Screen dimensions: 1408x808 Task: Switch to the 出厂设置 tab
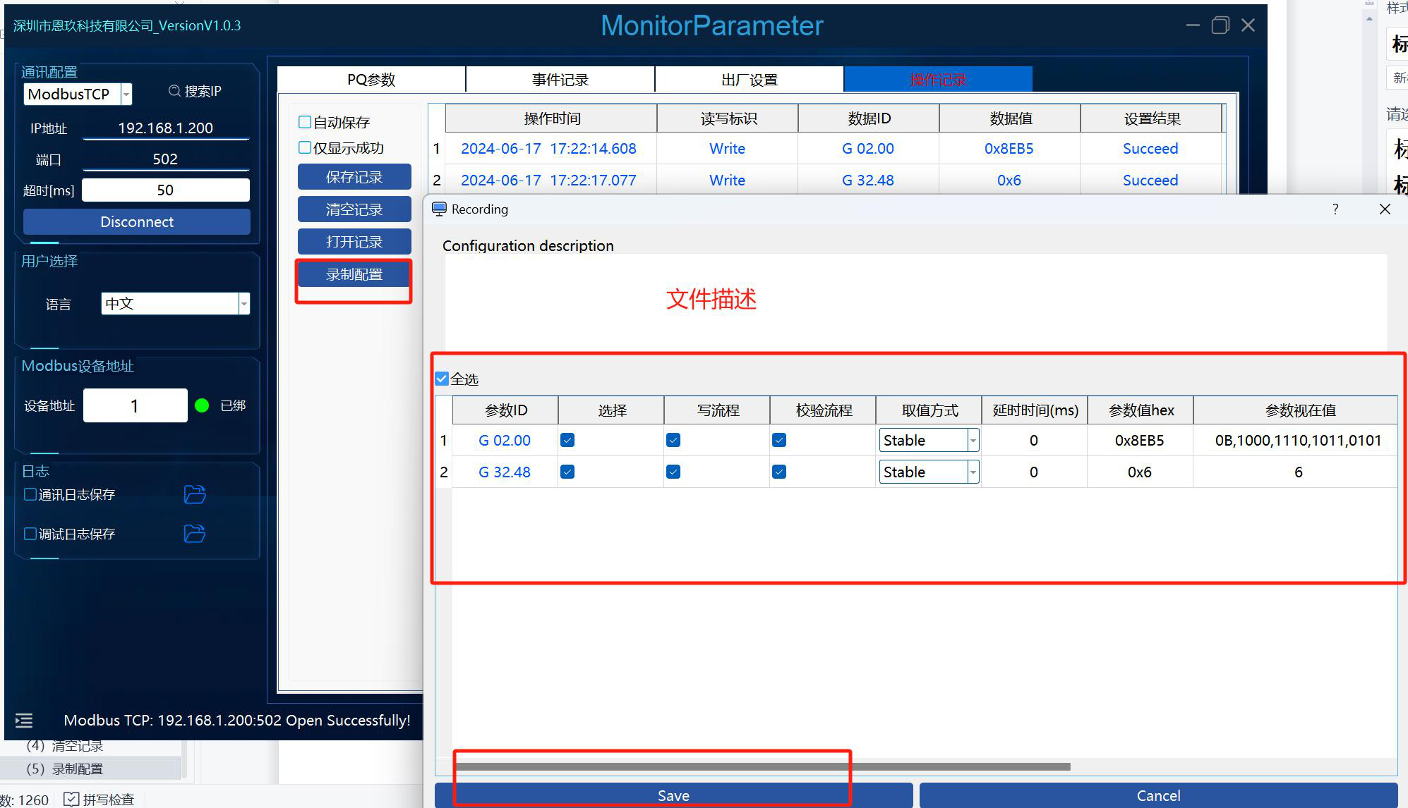coord(750,79)
